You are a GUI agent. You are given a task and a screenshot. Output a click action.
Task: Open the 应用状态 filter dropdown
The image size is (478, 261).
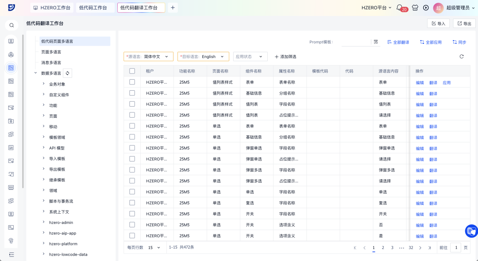tap(250, 57)
